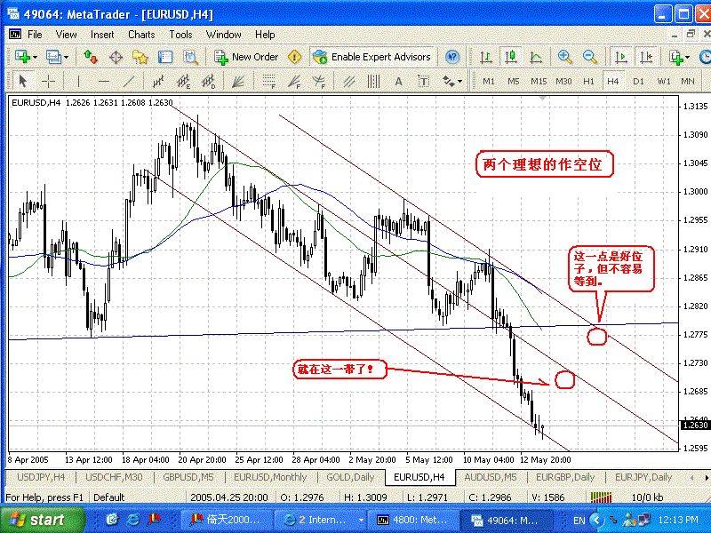This screenshot has height=533, width=711.
Task: Click the blue help question icon
Action: click(x=452, y=57)
